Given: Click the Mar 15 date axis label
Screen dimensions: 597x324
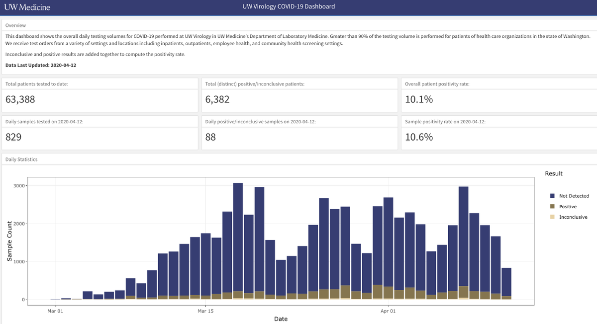Looking at the screenshot, I should coord(205,312).
